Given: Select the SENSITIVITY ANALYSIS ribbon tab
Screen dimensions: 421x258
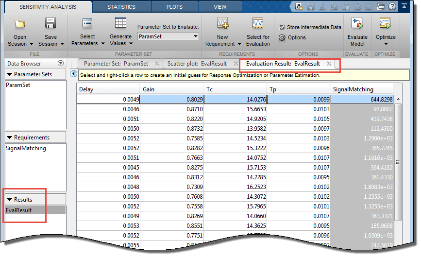Looking at the screenshot, I should pyautogui.click(x=48, y=7).
